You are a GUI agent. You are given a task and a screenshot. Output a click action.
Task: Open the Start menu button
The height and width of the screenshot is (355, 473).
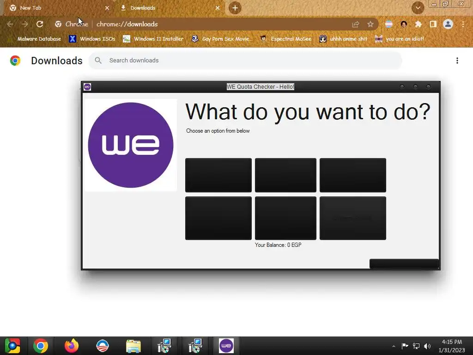(12, 346)
